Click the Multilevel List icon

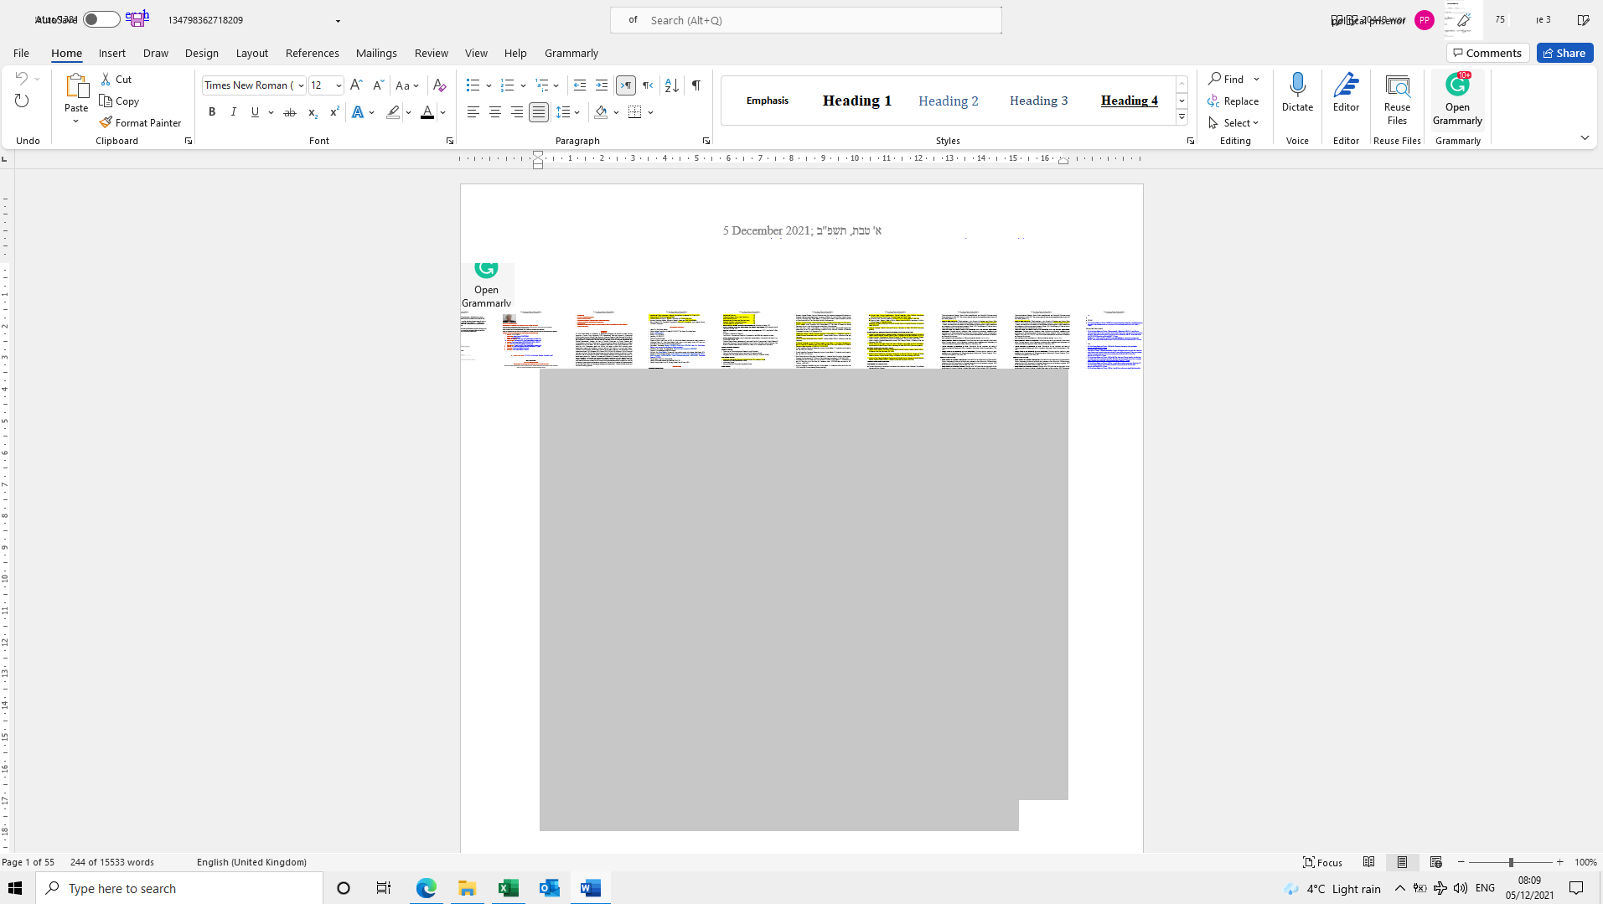(x=542, y=85)
